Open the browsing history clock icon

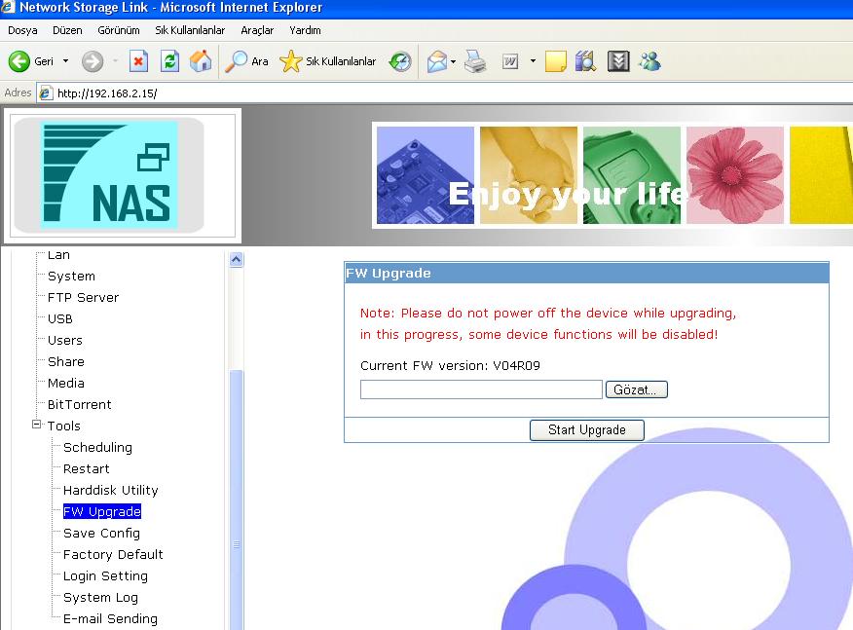click(x=400, y=61)
